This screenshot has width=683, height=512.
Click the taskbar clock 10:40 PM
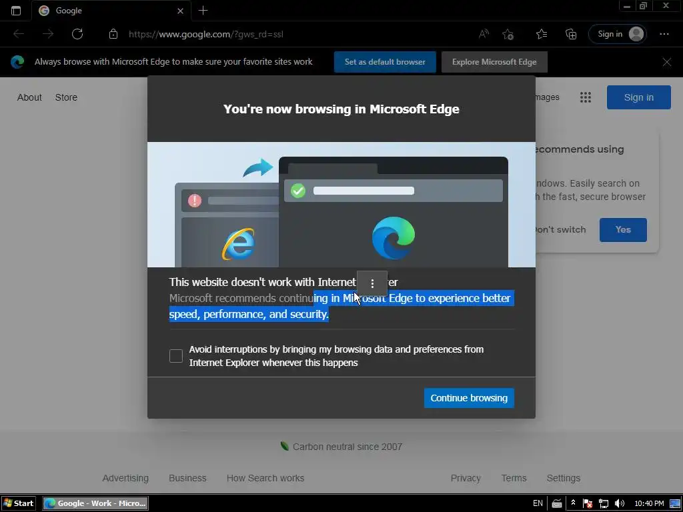649,504
